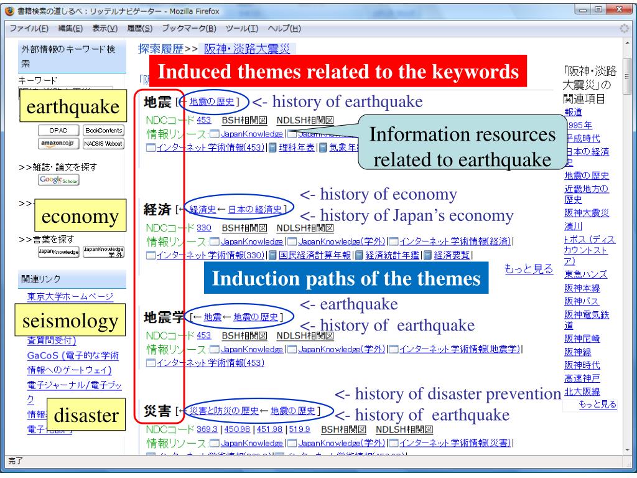Open NDLSH相関図 in the 地震 section
Screen dimensions: 637x478
click(x=305, y=120)
